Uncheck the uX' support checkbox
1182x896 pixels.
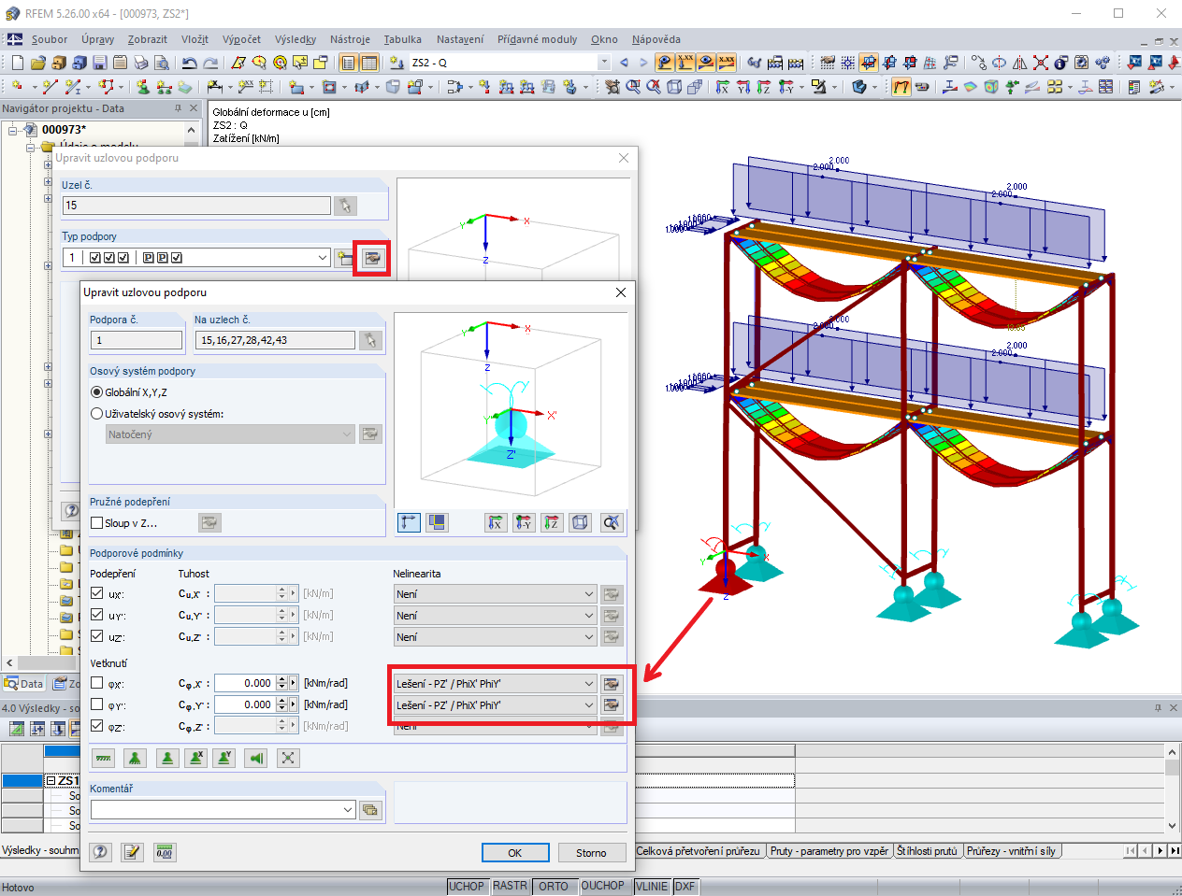click(x=96, y=593)
